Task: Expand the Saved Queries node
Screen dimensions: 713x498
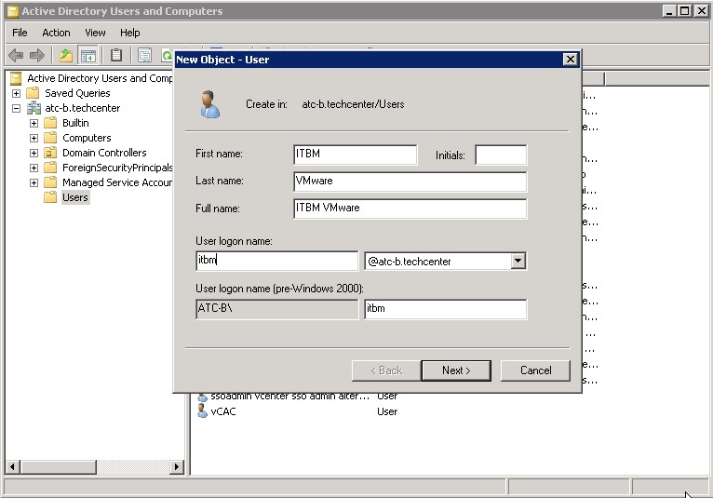Action: click(16, 93)
